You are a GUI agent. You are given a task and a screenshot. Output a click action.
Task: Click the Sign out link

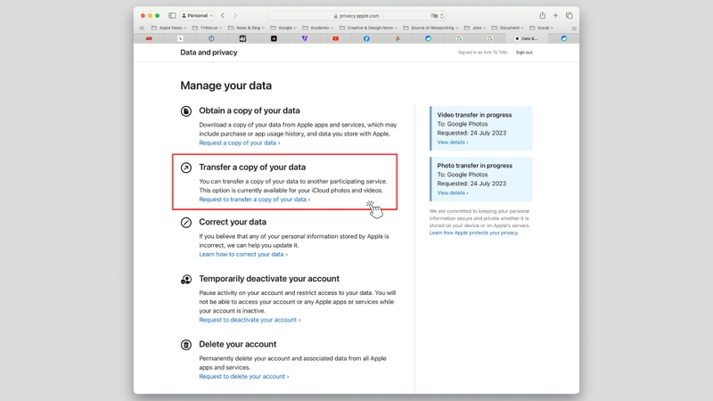(x=524, y=53)
